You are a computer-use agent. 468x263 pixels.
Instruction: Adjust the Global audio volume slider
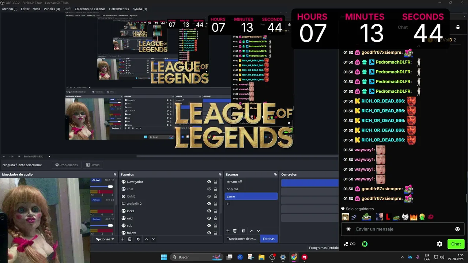click(102, 187)
